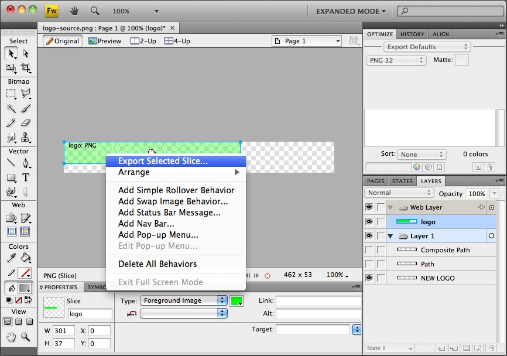This screenshot has width=507, height=356.
Task: Click the green slice color swatch
Action: pyautogui.click(x=236, y=301)
